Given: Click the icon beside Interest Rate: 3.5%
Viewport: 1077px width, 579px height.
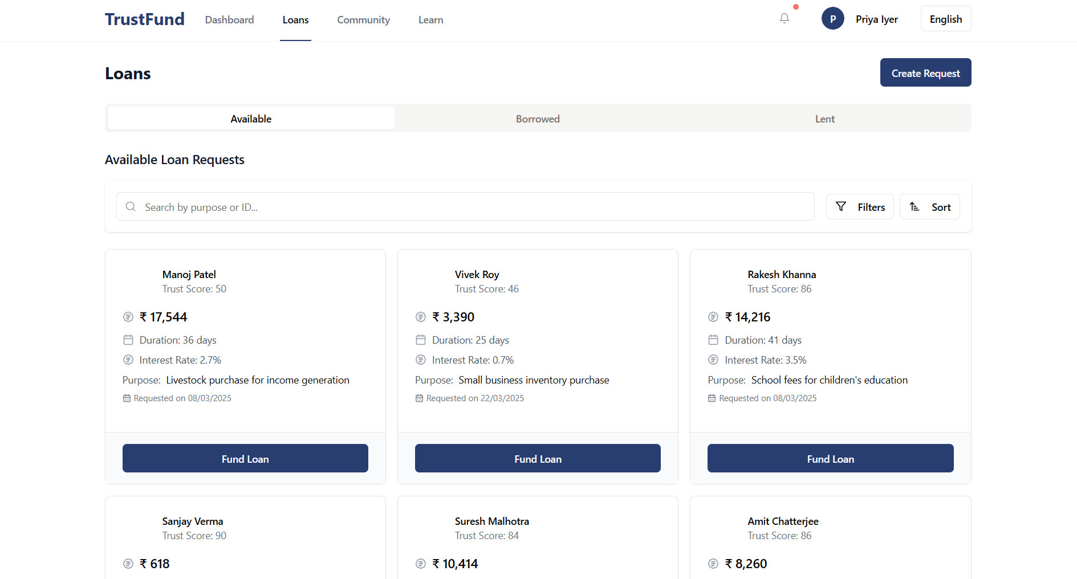Looking at the screenshot, I should [713, 360].
